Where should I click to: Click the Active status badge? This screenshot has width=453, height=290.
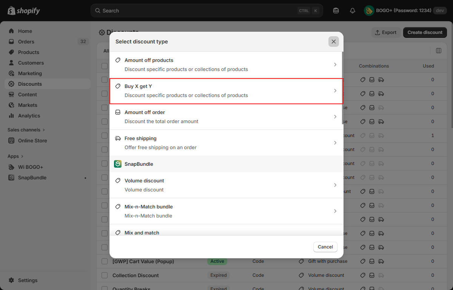[217, 261]
